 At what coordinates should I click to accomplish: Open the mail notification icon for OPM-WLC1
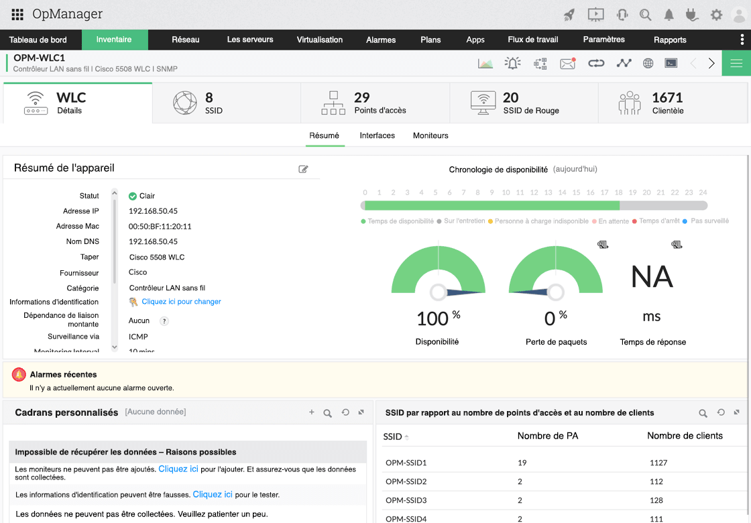tap(567, 63)
